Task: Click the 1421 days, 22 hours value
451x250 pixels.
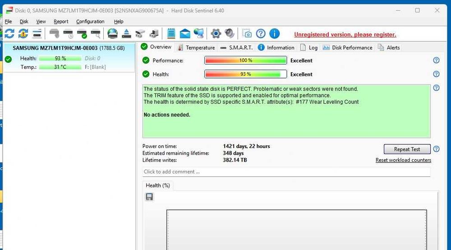Action: [x=247, y=146]
